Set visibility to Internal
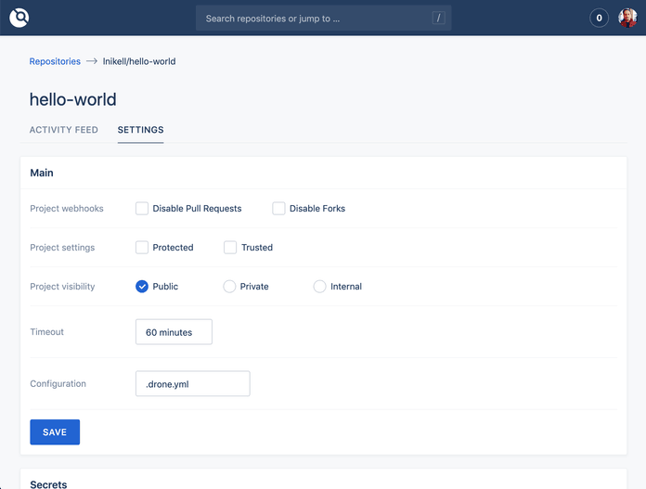This screenshot has height=489, width=646. click(x=320, y=287)
